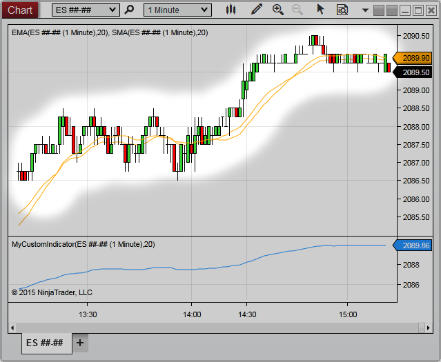Click second grey link square in title bar
The height and width of the screenshot is (362, 441).
pyautogui.click(x=391, y=10)
